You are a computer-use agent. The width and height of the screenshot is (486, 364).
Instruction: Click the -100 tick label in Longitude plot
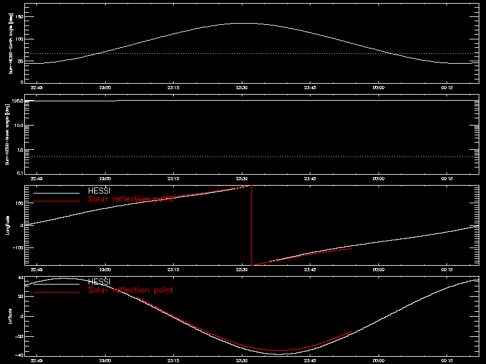(18, 248)
